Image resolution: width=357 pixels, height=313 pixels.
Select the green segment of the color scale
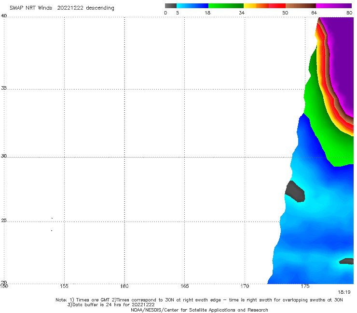226,6
